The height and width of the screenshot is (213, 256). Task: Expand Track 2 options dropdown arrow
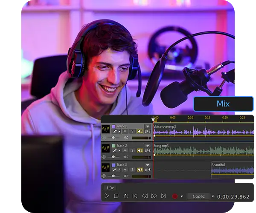pos(148,146)
